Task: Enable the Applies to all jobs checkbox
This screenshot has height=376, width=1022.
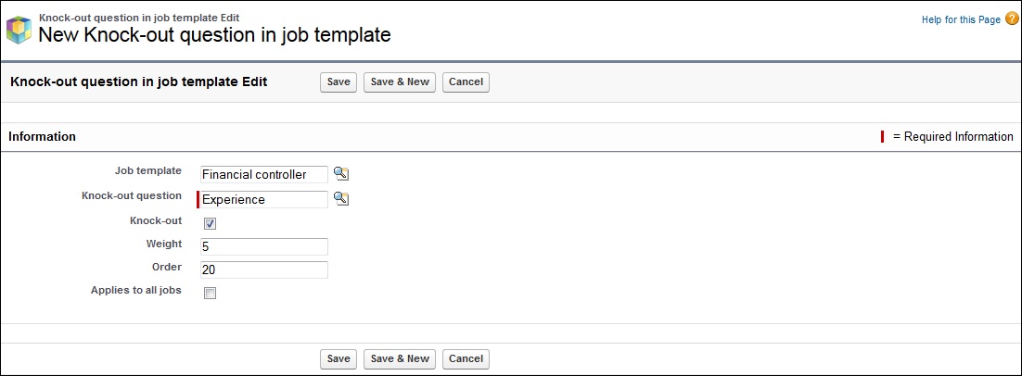Action: [x=210, y=294]
